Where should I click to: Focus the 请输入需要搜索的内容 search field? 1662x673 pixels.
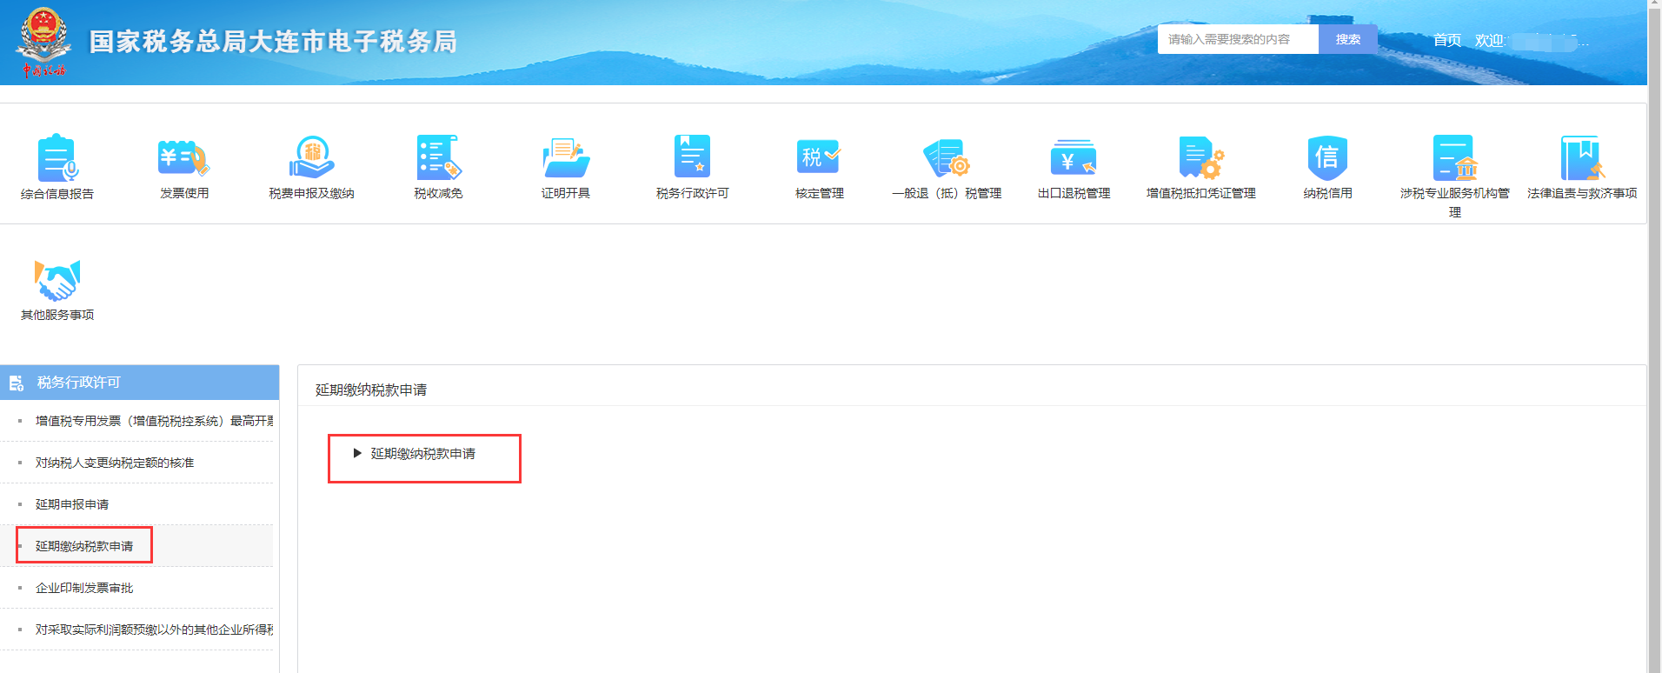1238,39
